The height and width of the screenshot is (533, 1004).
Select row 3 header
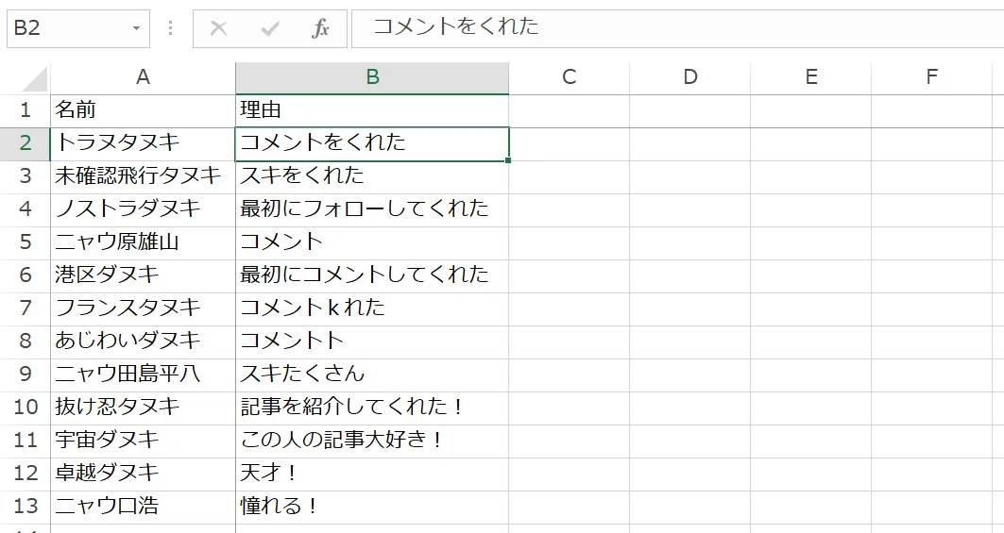[x=25, y=176]
